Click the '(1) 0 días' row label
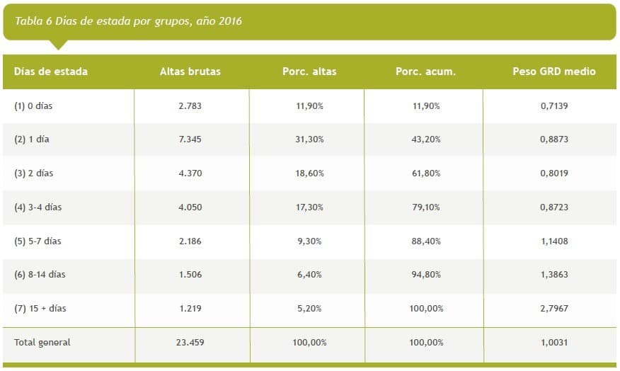The width and height of the screenshot is (620, 371). [x=34, y=106]
